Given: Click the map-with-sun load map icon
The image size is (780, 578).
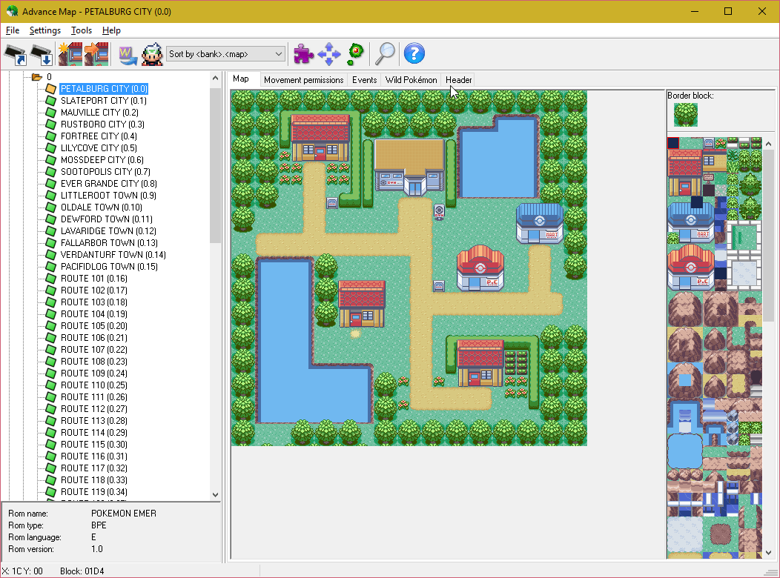Looking at the screenshot, I should (70, 53).
